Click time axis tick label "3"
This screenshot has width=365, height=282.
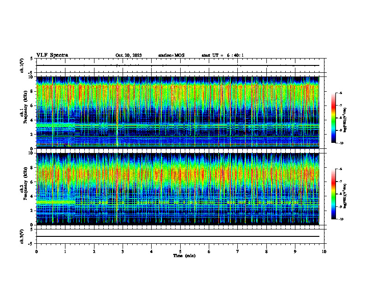click(x=123, y=252)
